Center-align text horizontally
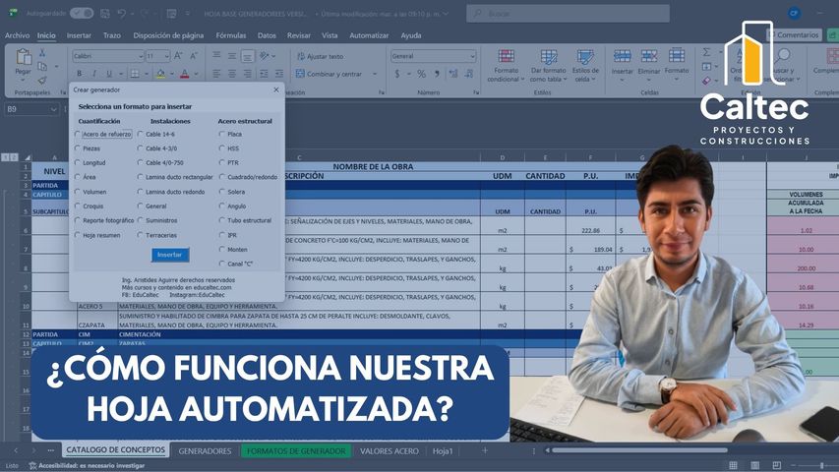Viewport: 839px width, 472px height. click(x=232, y=74)
